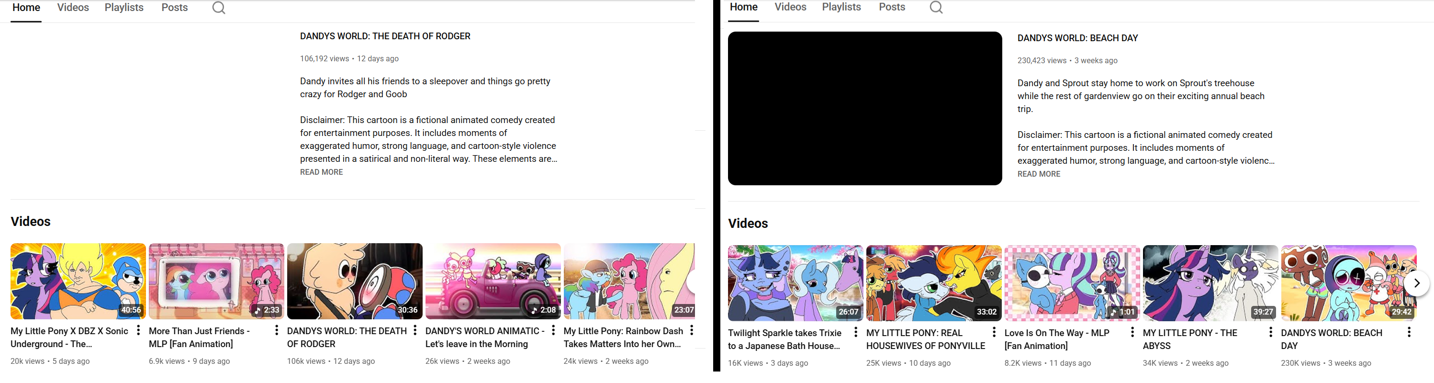Click the Videos section heading on Beach Day page
The width and height of the screenshot is (1434, 383).
[748, 224]
